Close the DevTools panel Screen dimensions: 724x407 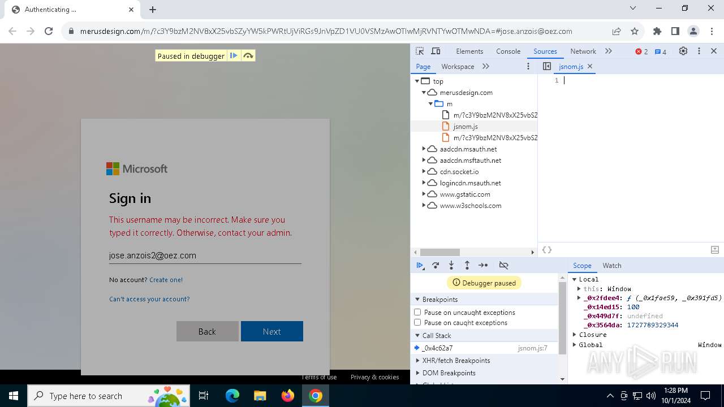pos(714,51)
